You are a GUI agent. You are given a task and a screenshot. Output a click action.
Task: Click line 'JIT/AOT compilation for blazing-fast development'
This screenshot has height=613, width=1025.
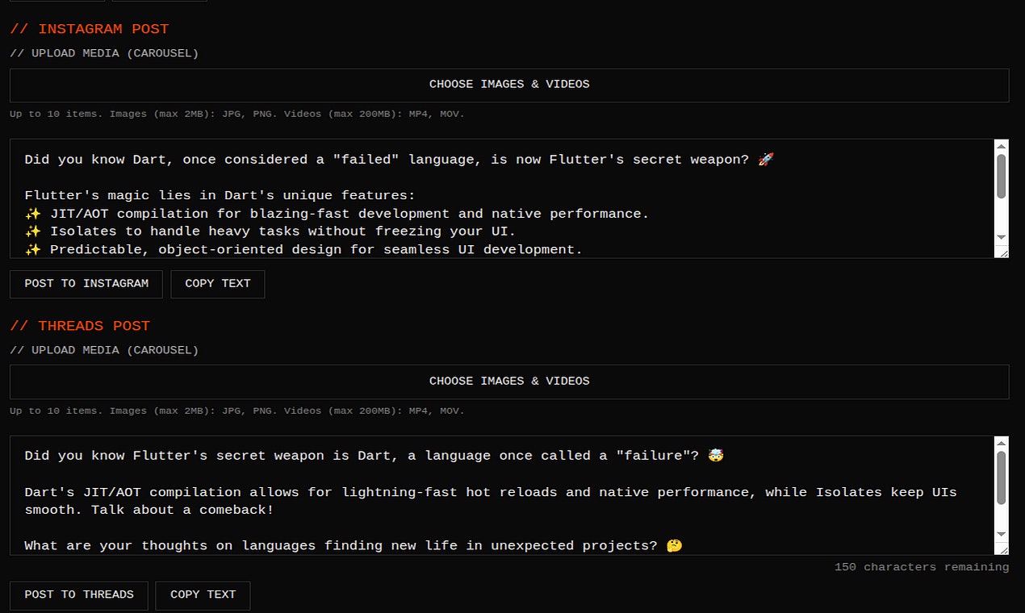click(x=337, y=214)
